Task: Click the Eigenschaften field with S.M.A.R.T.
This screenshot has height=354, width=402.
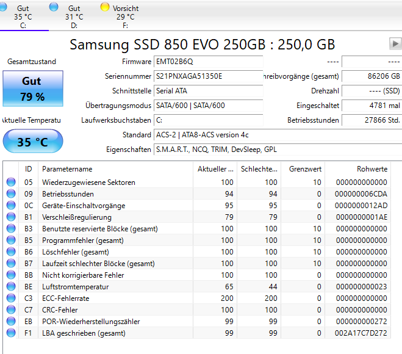Action: click(x=278, y=150)
